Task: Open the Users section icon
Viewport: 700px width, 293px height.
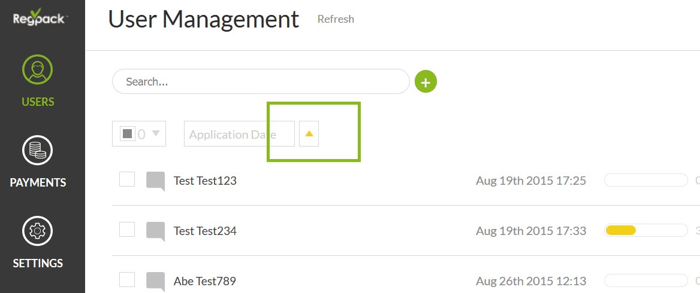Action: pos(38,69)
